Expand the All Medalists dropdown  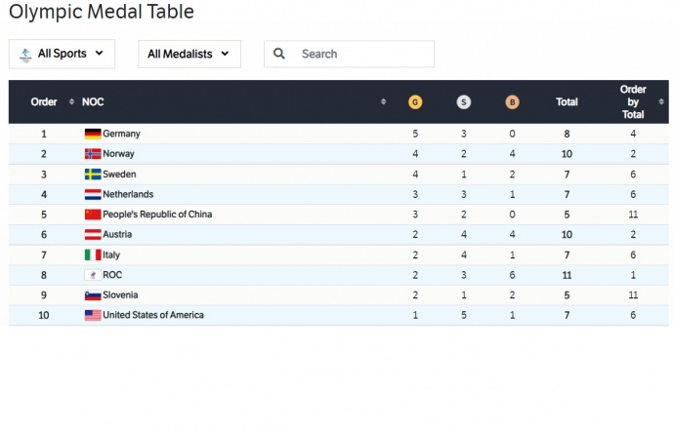tap(190, 55)
